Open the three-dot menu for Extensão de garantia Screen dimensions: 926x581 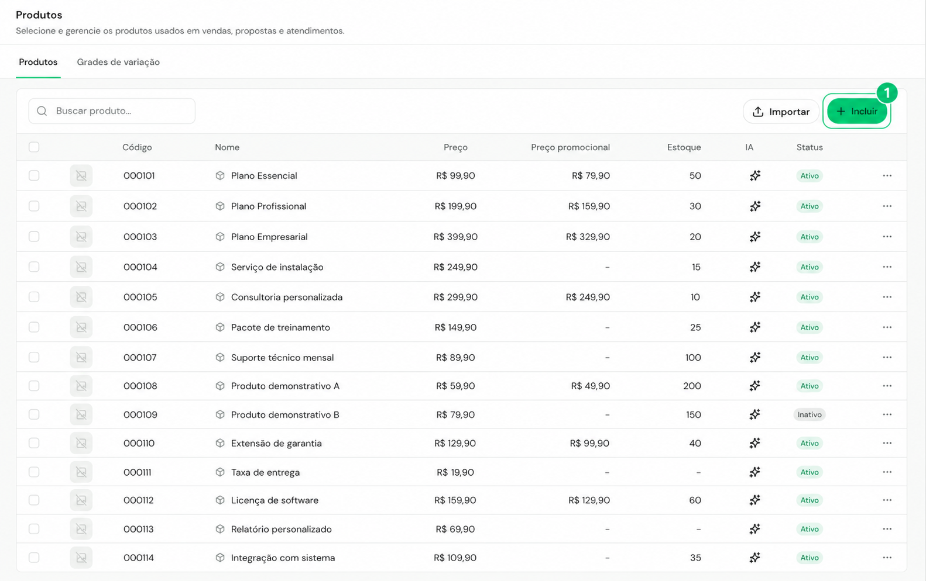(x=887, y=443)
